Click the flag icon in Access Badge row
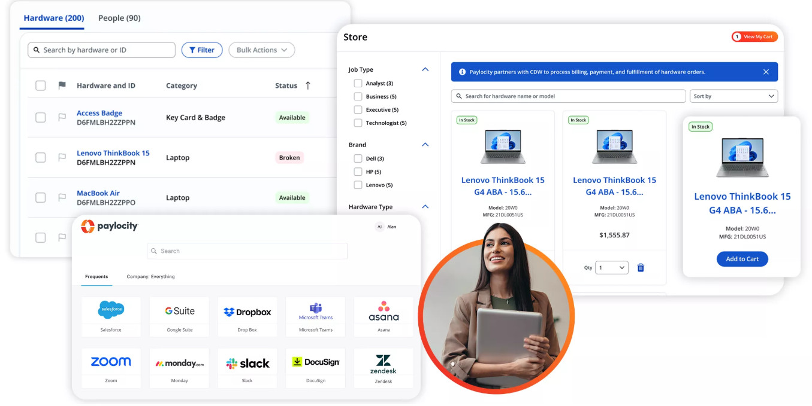 point(62,118)
